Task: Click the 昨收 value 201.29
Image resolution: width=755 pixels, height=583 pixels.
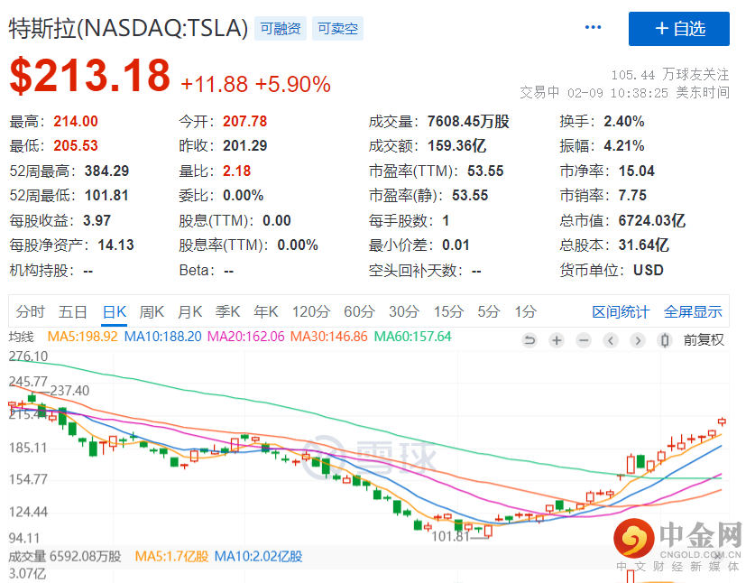Action: point(244,145)
